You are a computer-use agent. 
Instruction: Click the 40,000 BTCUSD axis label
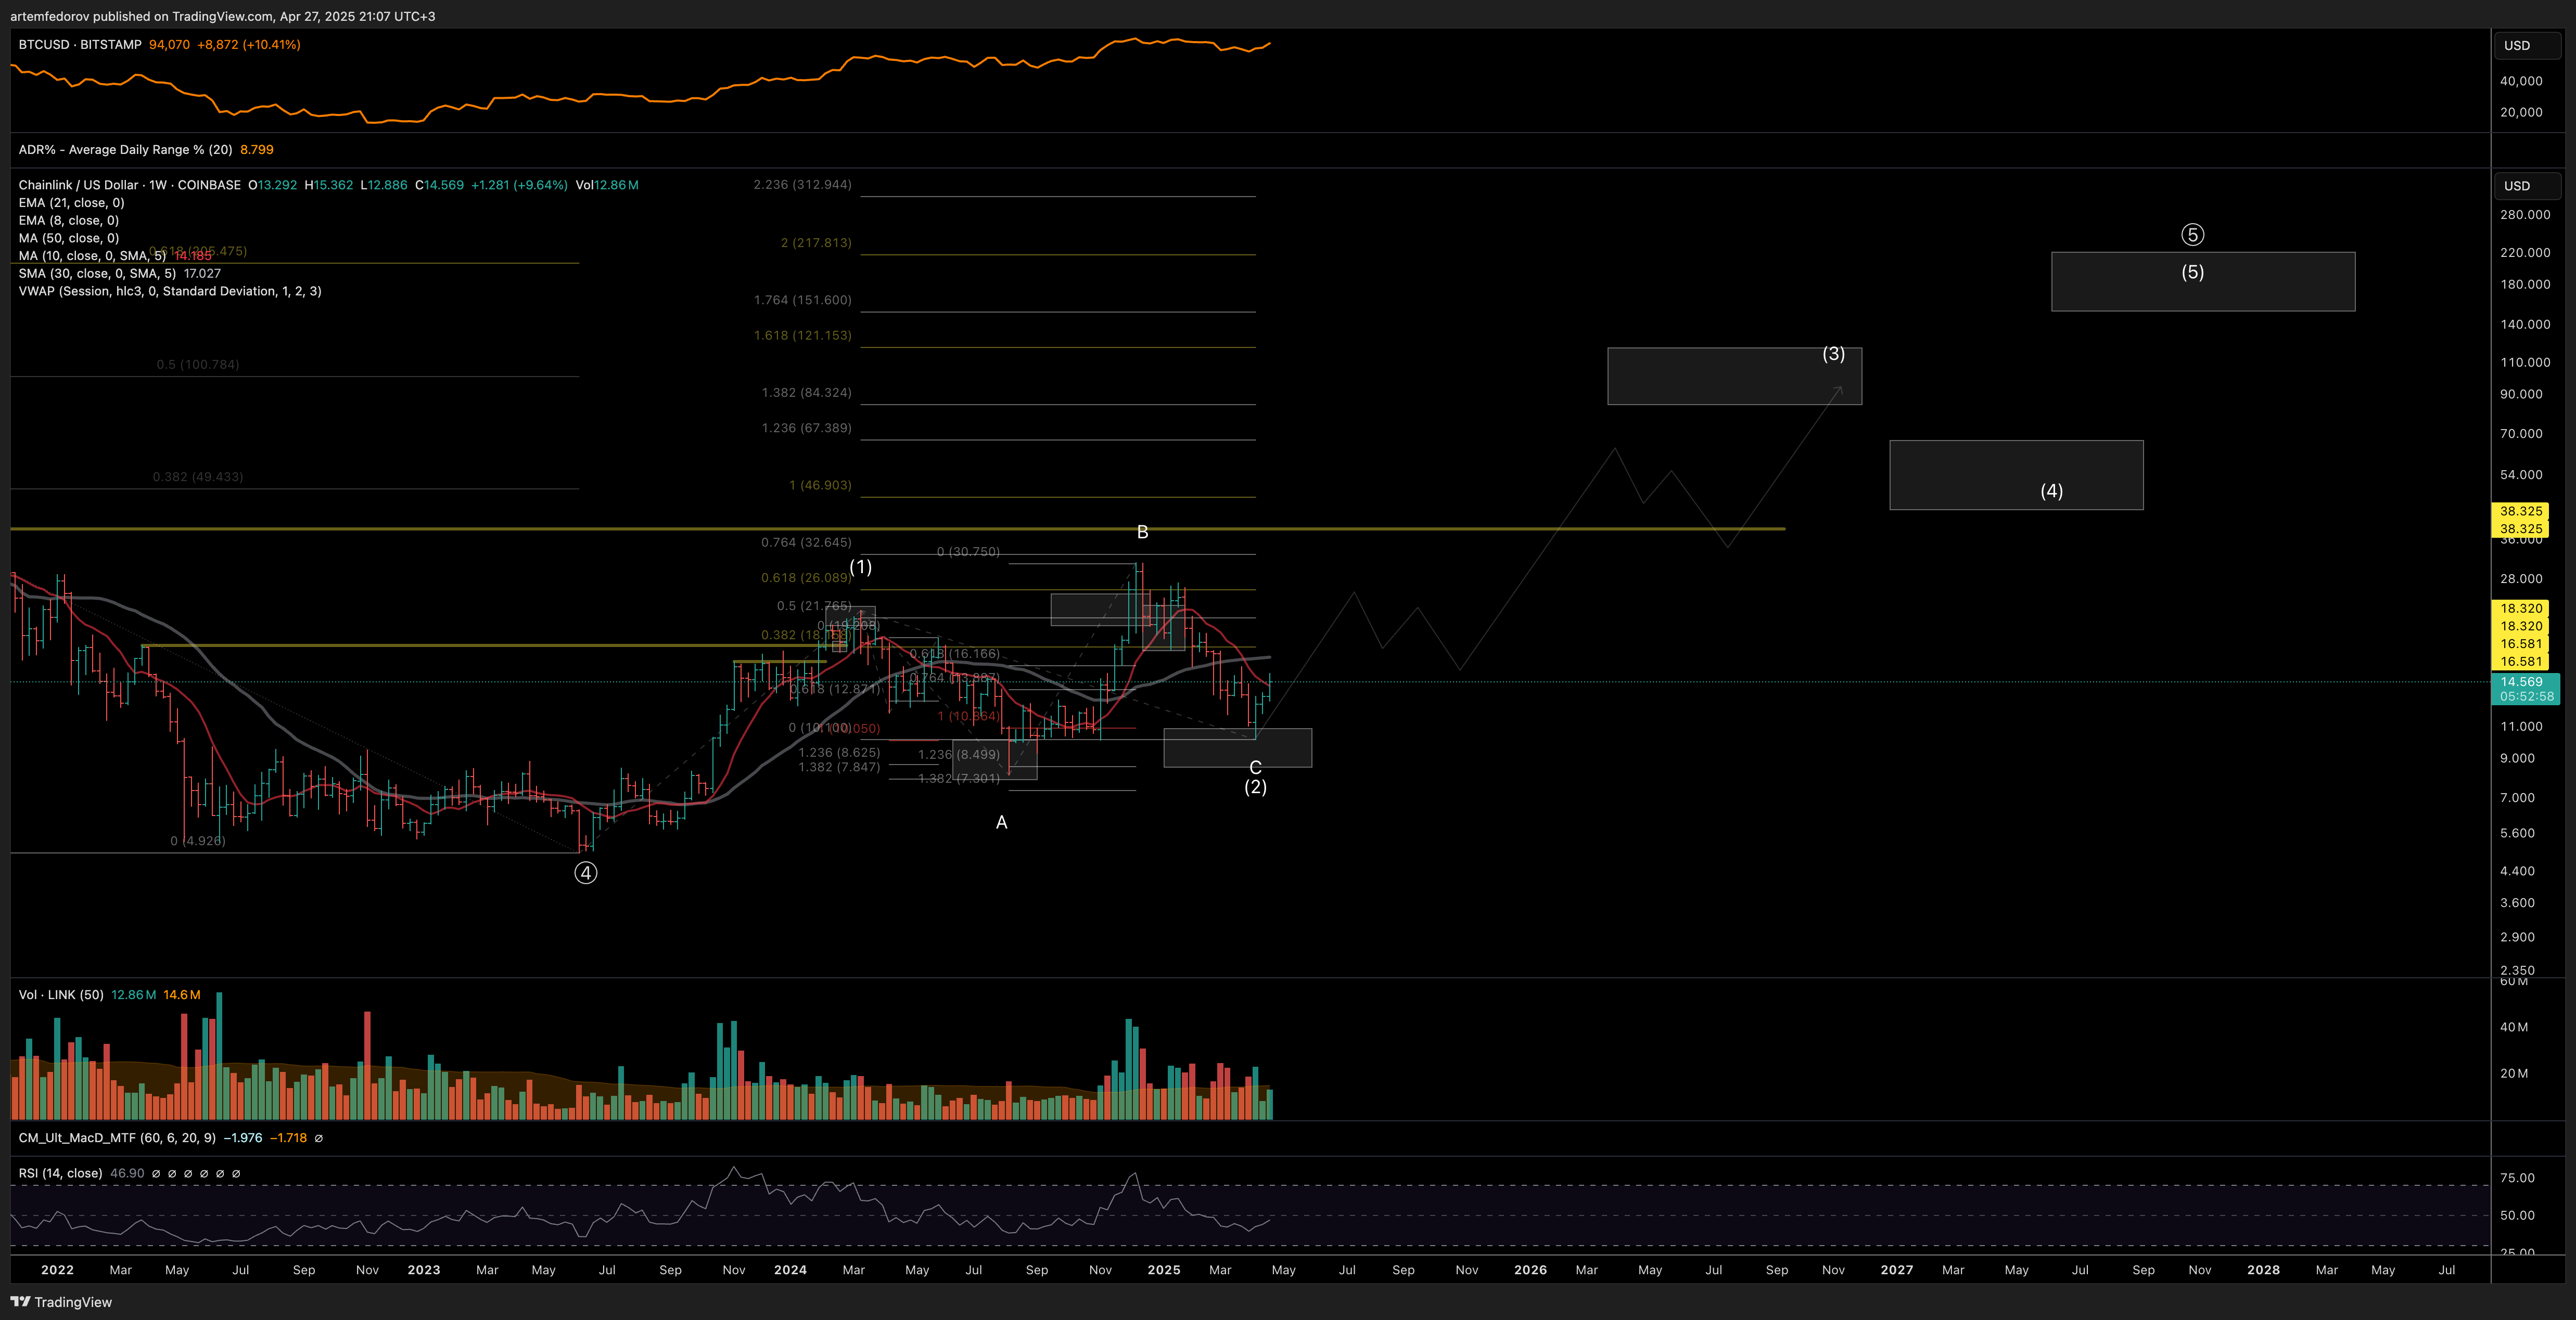(x=2521, y=81)
